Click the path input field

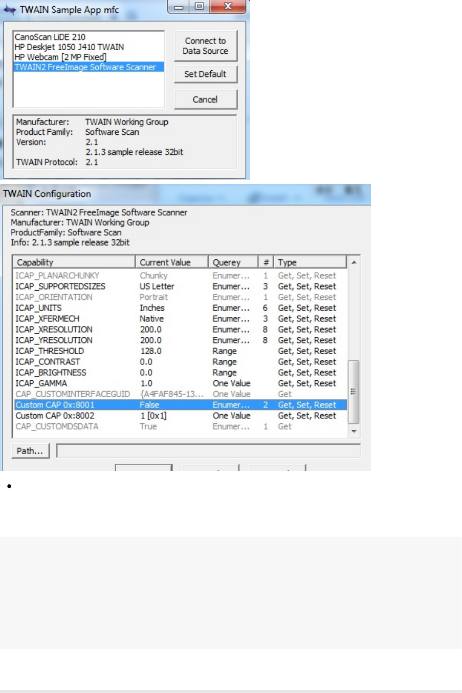208,451
